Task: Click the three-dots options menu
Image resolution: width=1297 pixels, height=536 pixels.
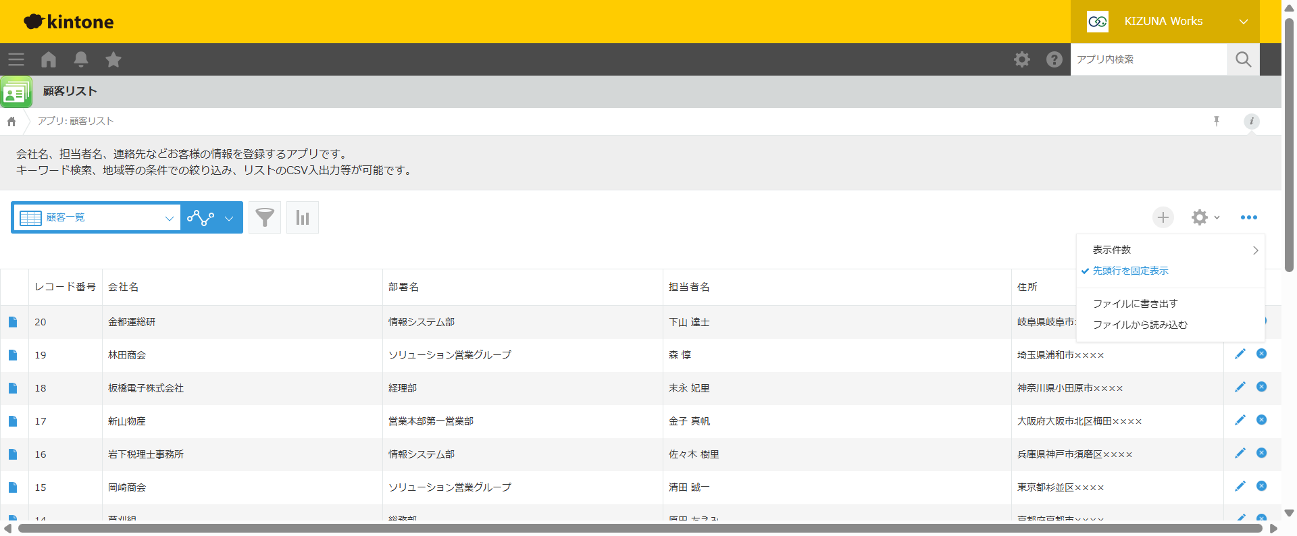Action: (x=1249, y=217)
